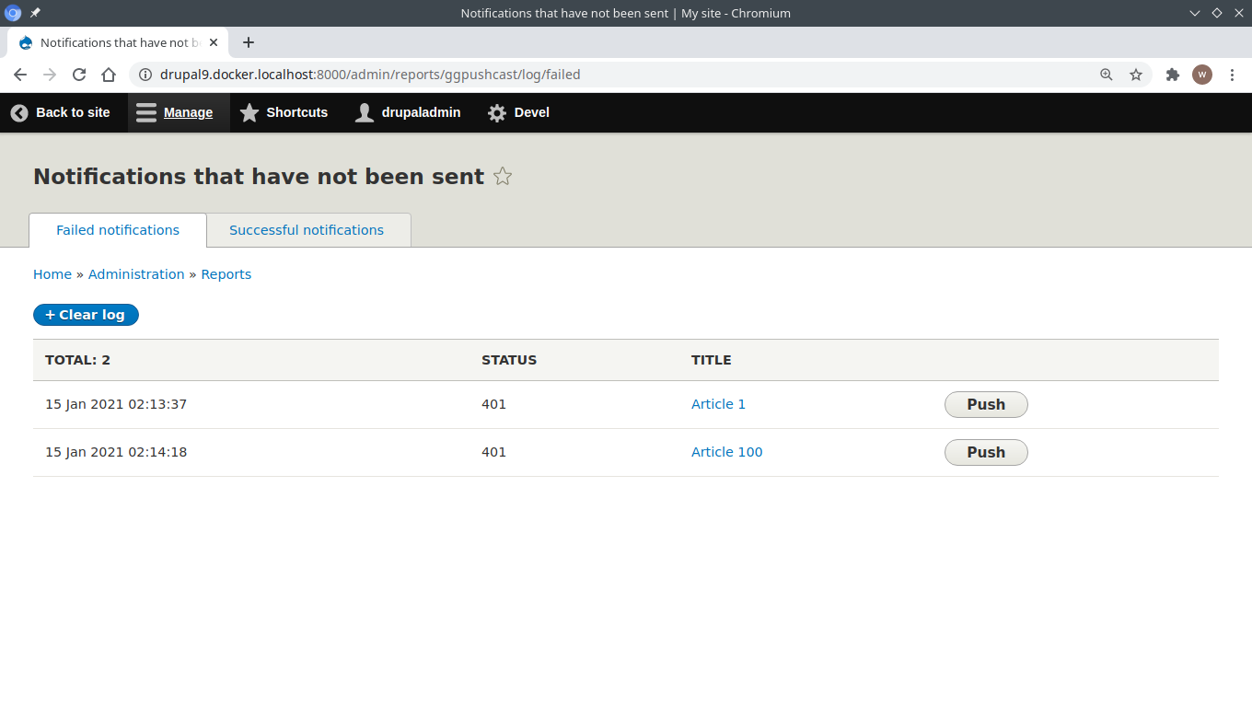Open the browser extensions puzzle icon

coord(1172,75)
